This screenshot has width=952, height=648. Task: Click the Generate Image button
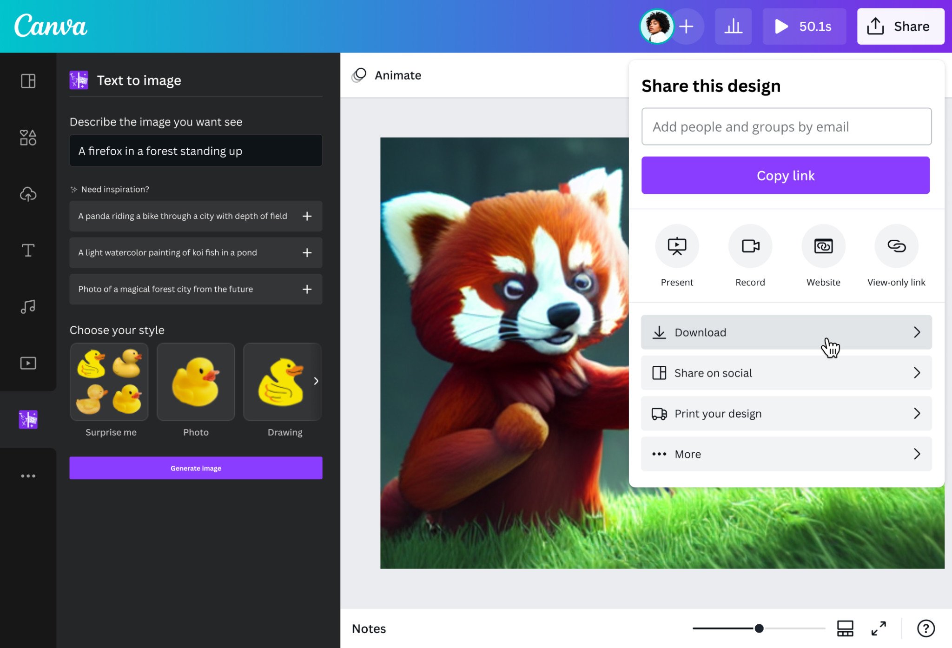196,468
